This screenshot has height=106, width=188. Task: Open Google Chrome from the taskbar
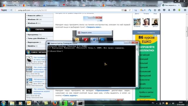pyautogui.click(x=72, y=103)
